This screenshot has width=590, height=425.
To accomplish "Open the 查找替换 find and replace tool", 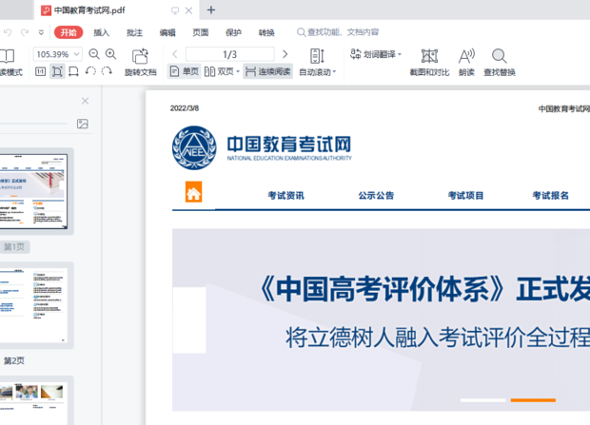I will 500,63.
